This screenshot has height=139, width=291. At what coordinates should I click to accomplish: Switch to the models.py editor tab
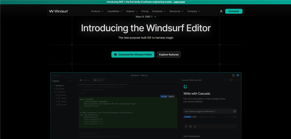(85, 80)
